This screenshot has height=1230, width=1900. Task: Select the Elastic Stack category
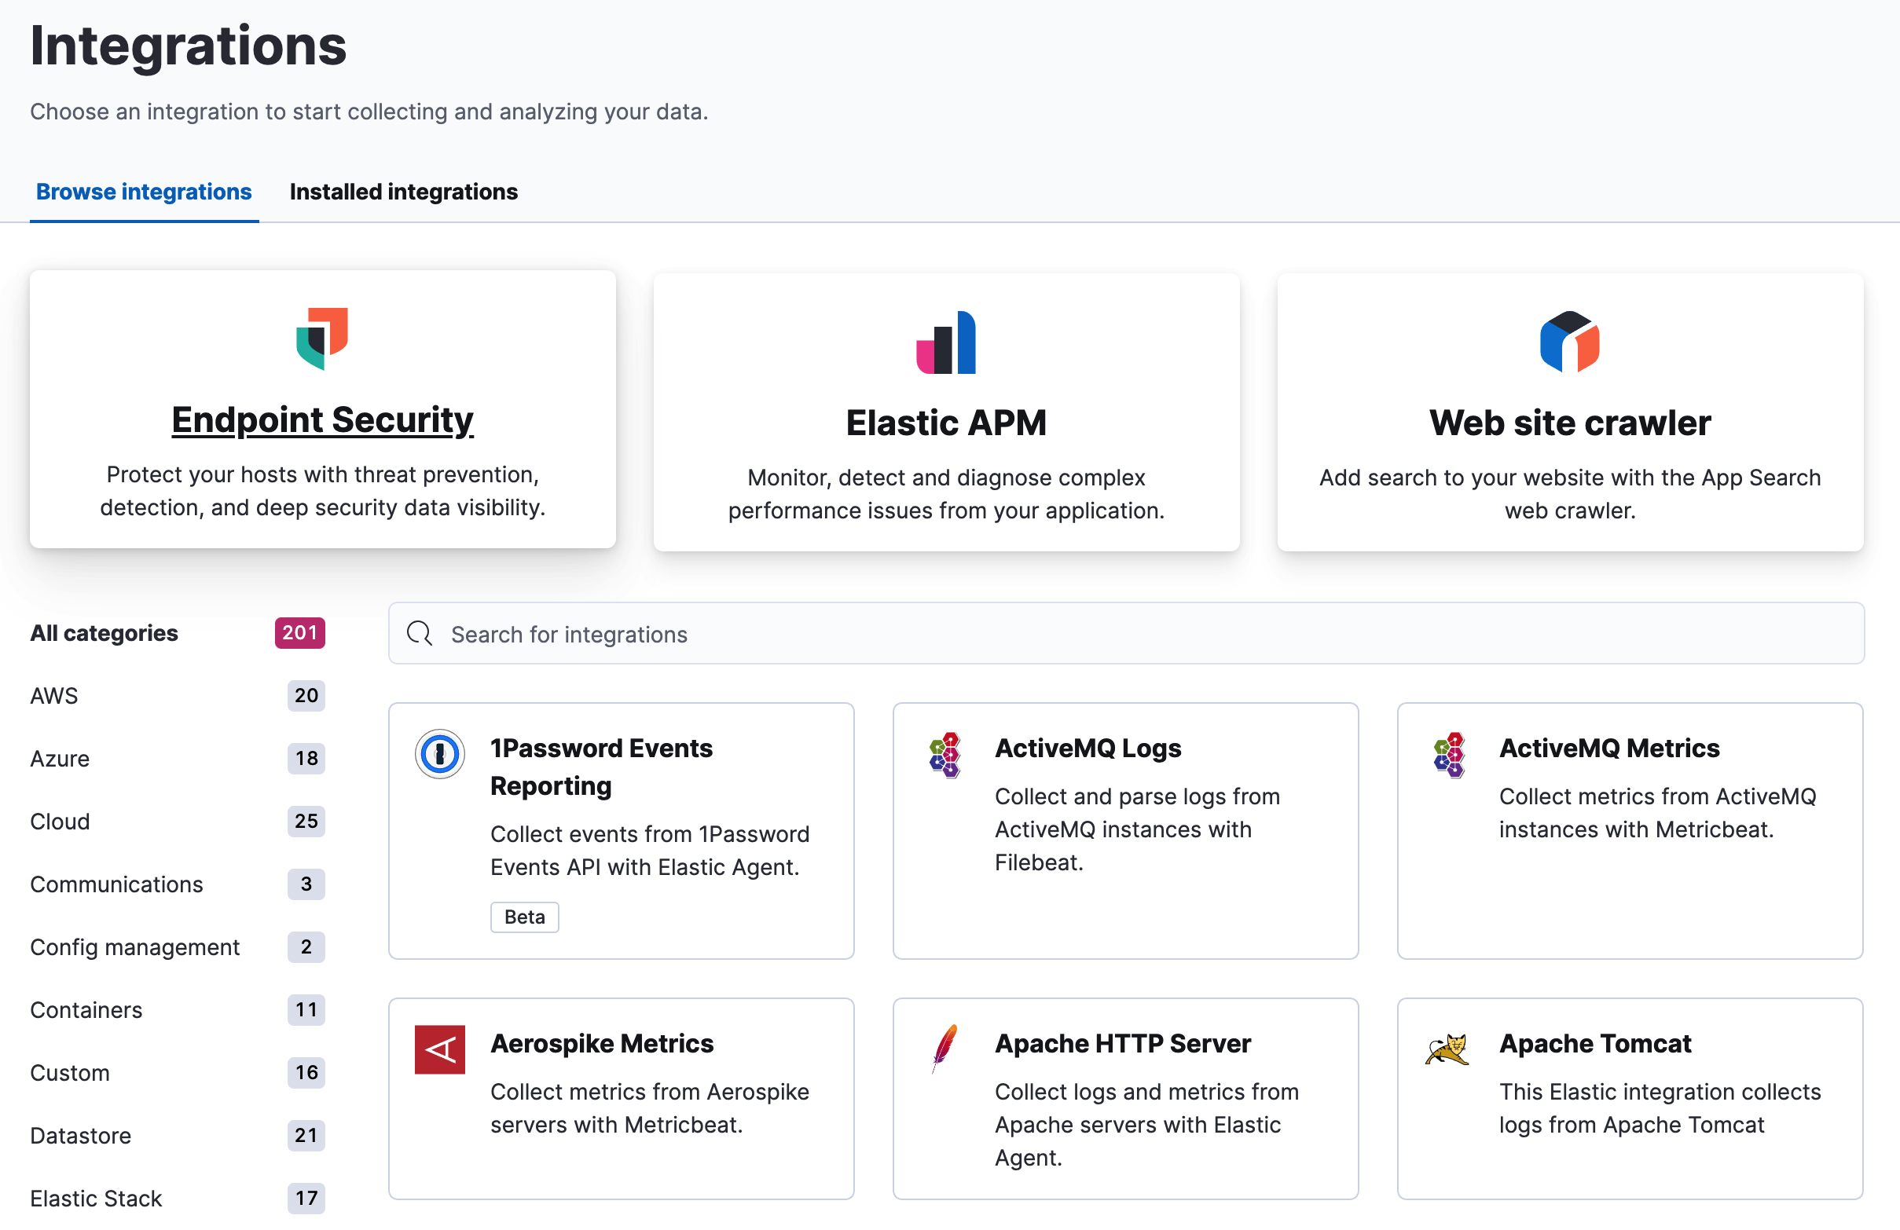[x=96, y=1198]
